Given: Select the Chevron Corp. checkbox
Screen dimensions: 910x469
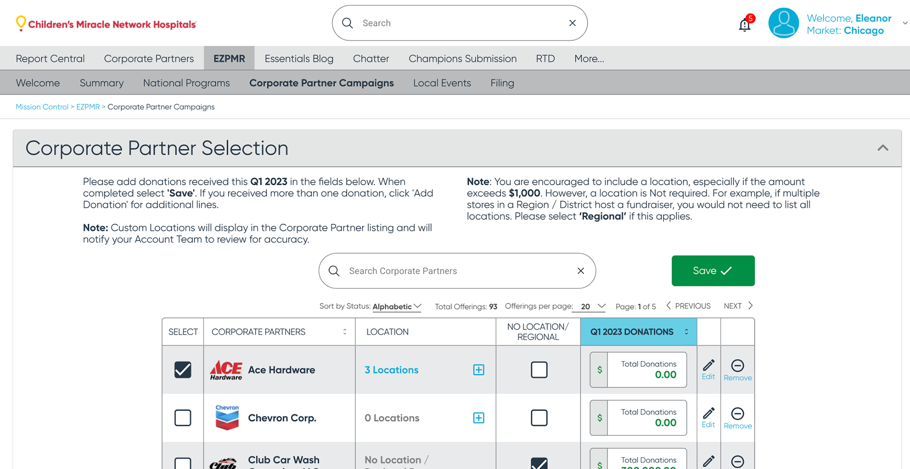Looking at the screenshot, I should tap(183, 418).
